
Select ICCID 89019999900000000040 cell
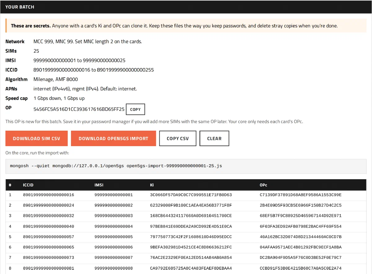point(48,226)
